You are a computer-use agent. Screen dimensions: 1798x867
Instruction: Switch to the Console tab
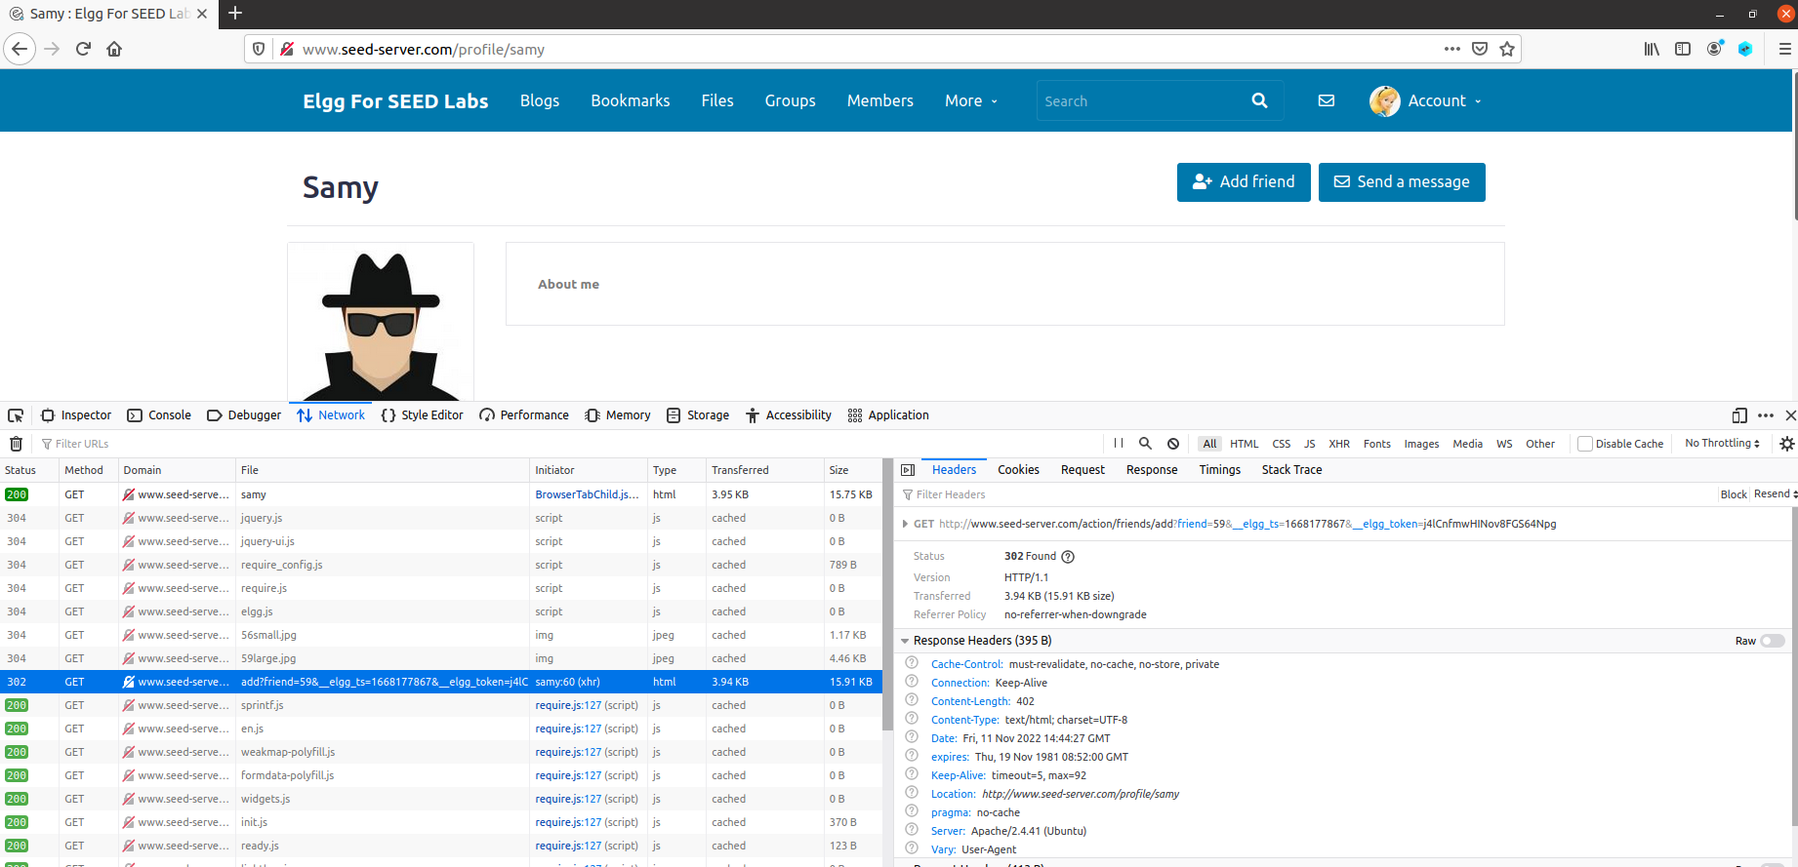[x=159, y=415]
